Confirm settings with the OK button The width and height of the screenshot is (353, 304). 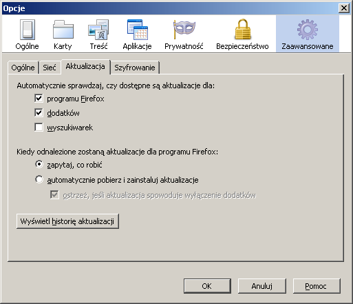coord(207,286)
